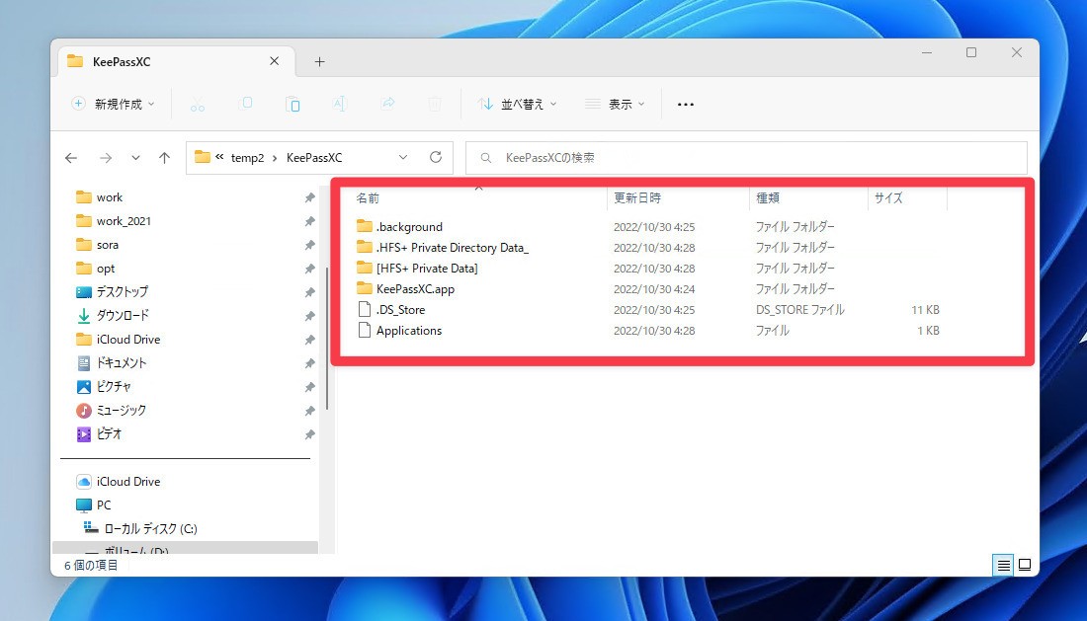Image resolution: width=1087 pixels, height=621 pixels.
Task: Click the refresh icon in the address bar
Action: 436,157
